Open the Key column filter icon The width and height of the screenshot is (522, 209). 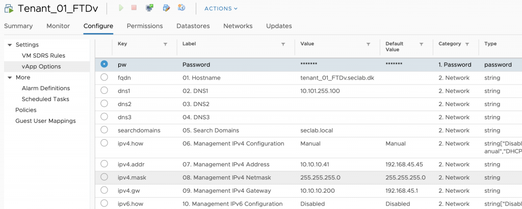click(x=165, y=44)
